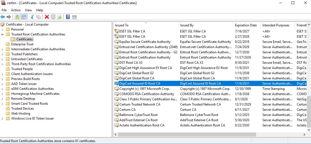The width and height of the screenshot is (311, 144).
Task: Click the folder icon beside Trusted Devices
Action: [8, 109]
